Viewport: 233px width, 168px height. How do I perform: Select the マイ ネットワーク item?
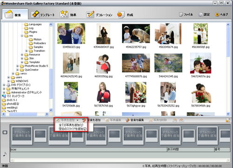[x=14, y=96]
